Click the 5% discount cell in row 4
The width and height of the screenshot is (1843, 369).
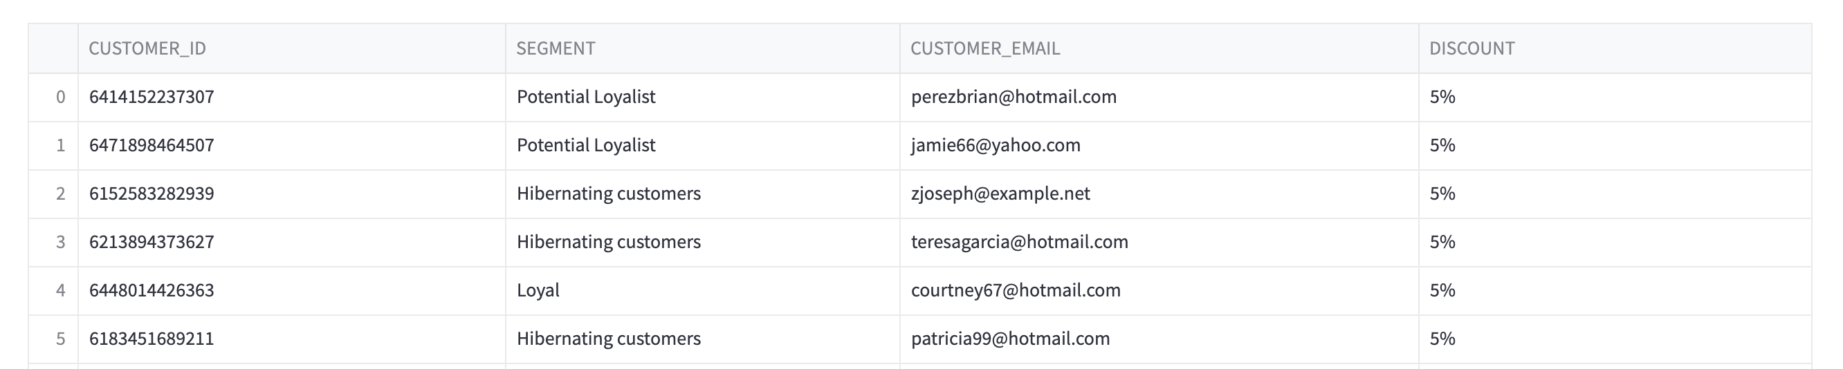pyautogui.click(x=1615, y=291)
